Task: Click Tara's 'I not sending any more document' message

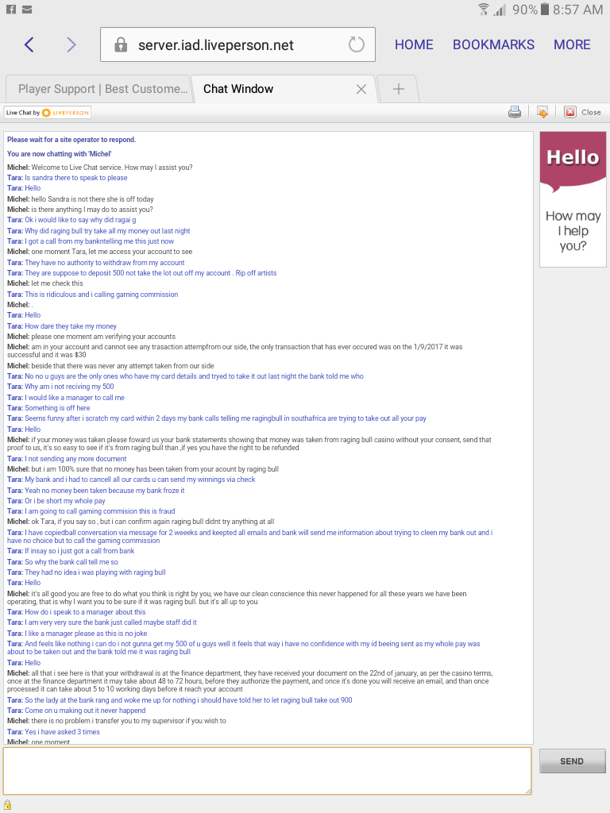Action: (x=67, y=459)
